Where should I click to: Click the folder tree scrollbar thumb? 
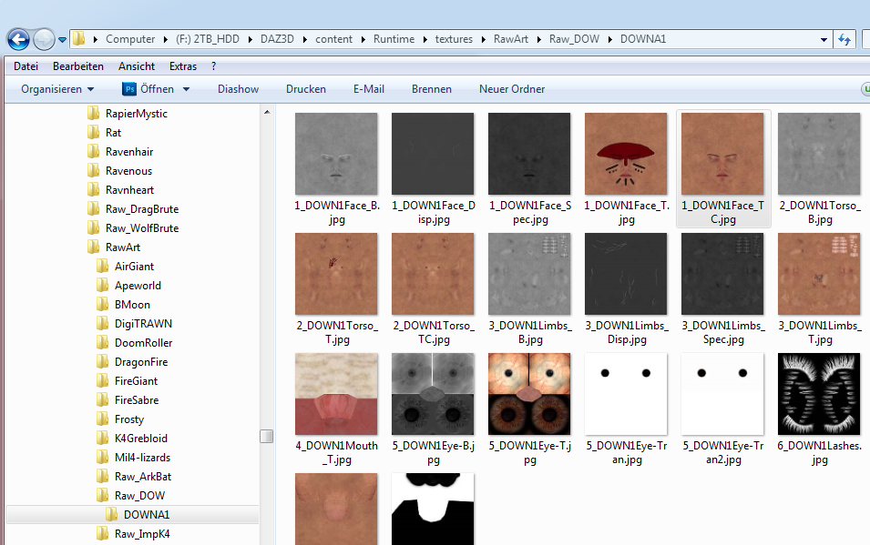(x=267, y=437)
